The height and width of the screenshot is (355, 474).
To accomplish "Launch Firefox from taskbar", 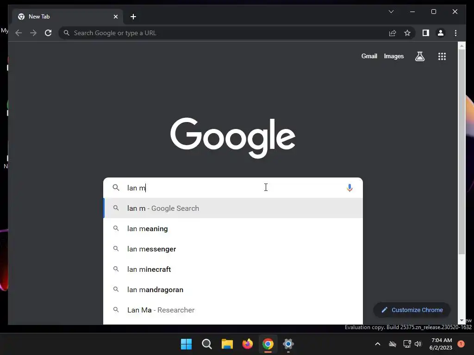I will 248,344.
